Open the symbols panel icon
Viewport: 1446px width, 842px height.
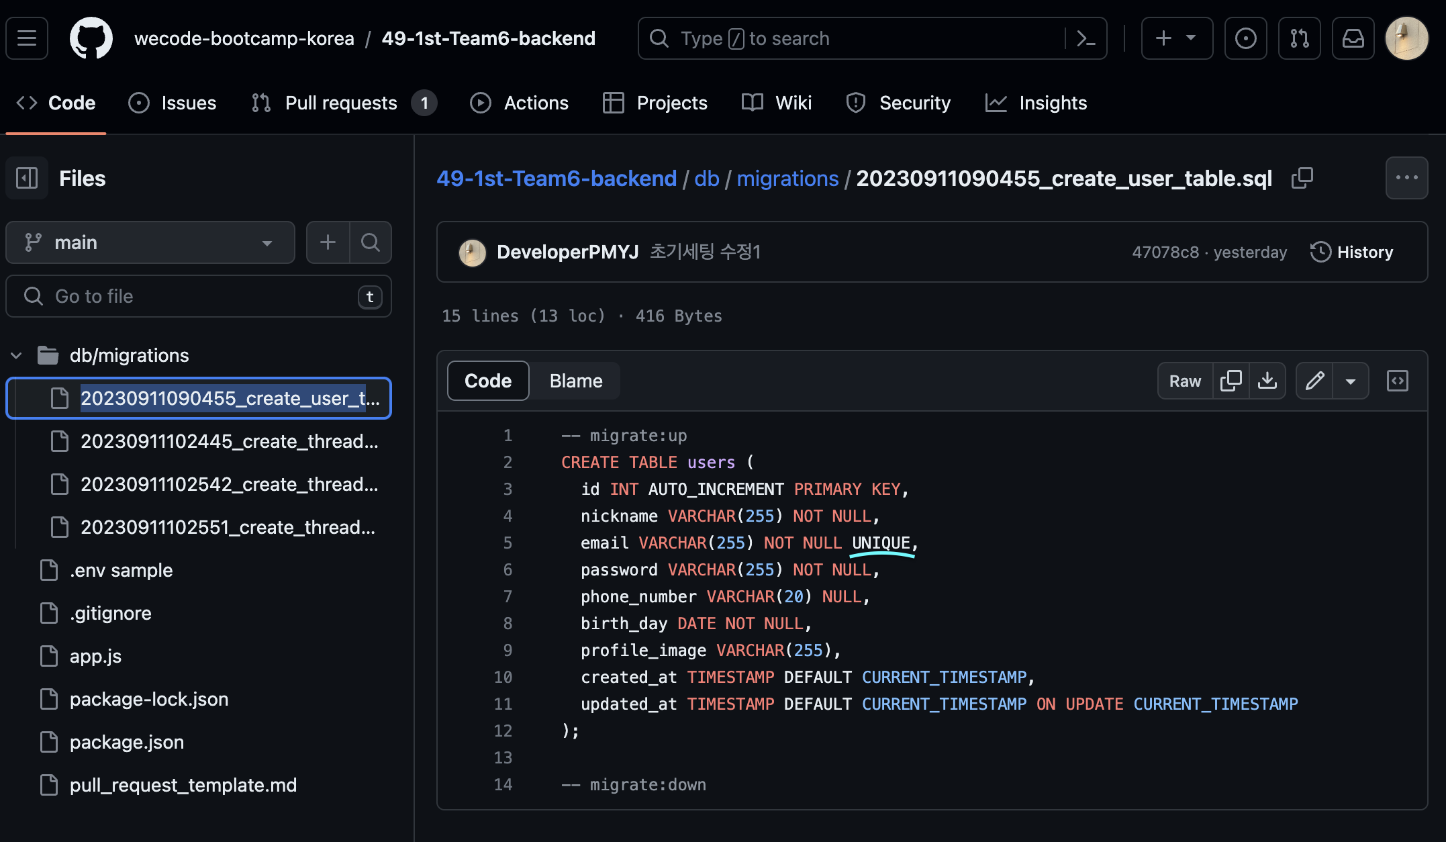[x=1397, y=381]
